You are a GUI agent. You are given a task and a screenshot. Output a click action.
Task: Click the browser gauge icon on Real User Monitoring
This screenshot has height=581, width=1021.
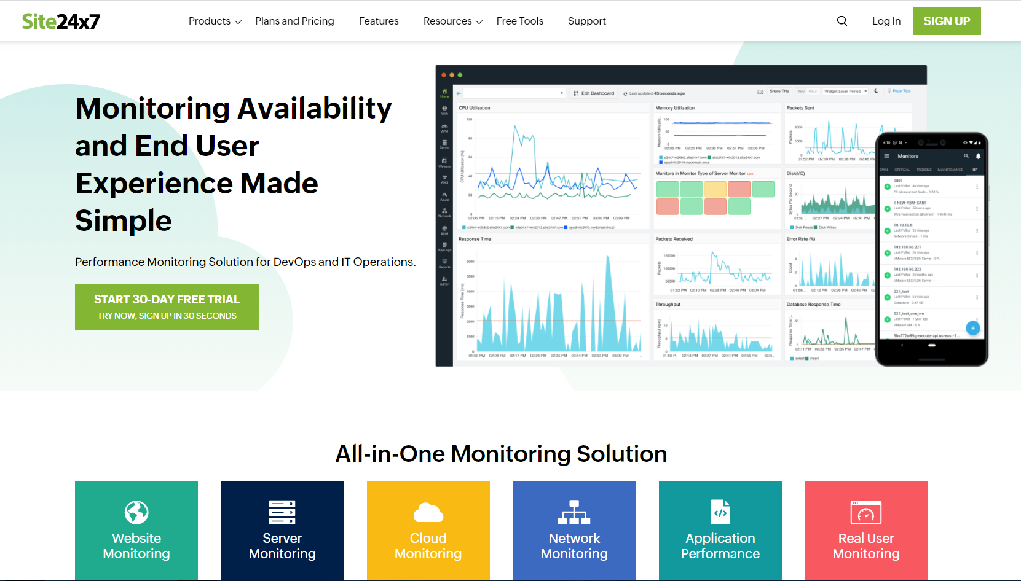pyautogui.click(x=866, y=512)
